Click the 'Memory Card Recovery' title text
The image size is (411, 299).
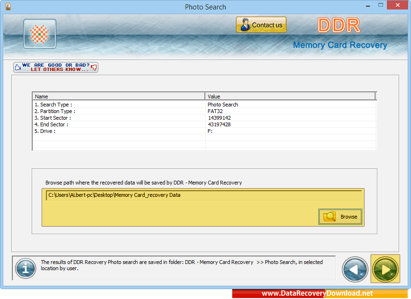(x=340, y=45)
